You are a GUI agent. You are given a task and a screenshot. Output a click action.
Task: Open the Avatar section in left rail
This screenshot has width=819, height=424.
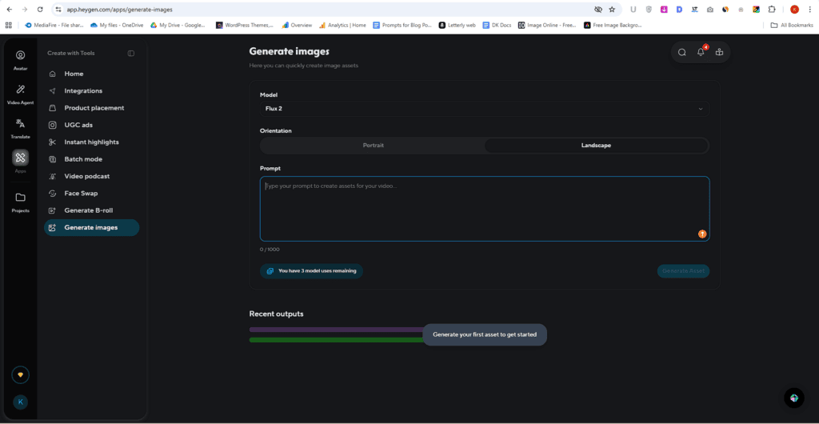pos(20,60)
